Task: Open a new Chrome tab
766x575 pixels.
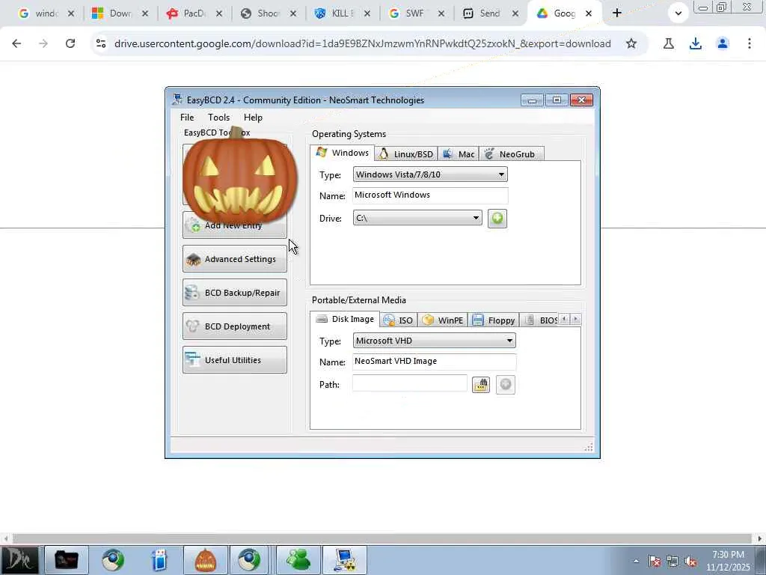Action: [x=616, y=13]
